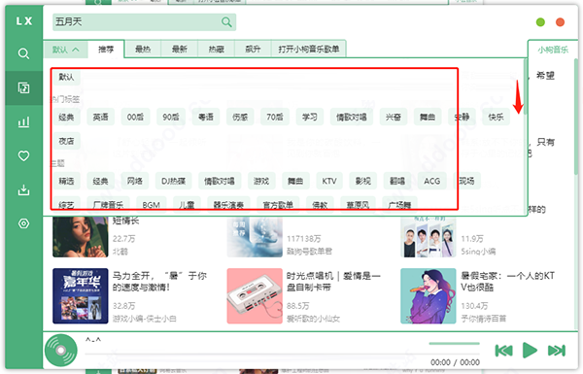Open playlist thumbnail by 北鹤
583x374 pixels.
click(x=81, y=237)
